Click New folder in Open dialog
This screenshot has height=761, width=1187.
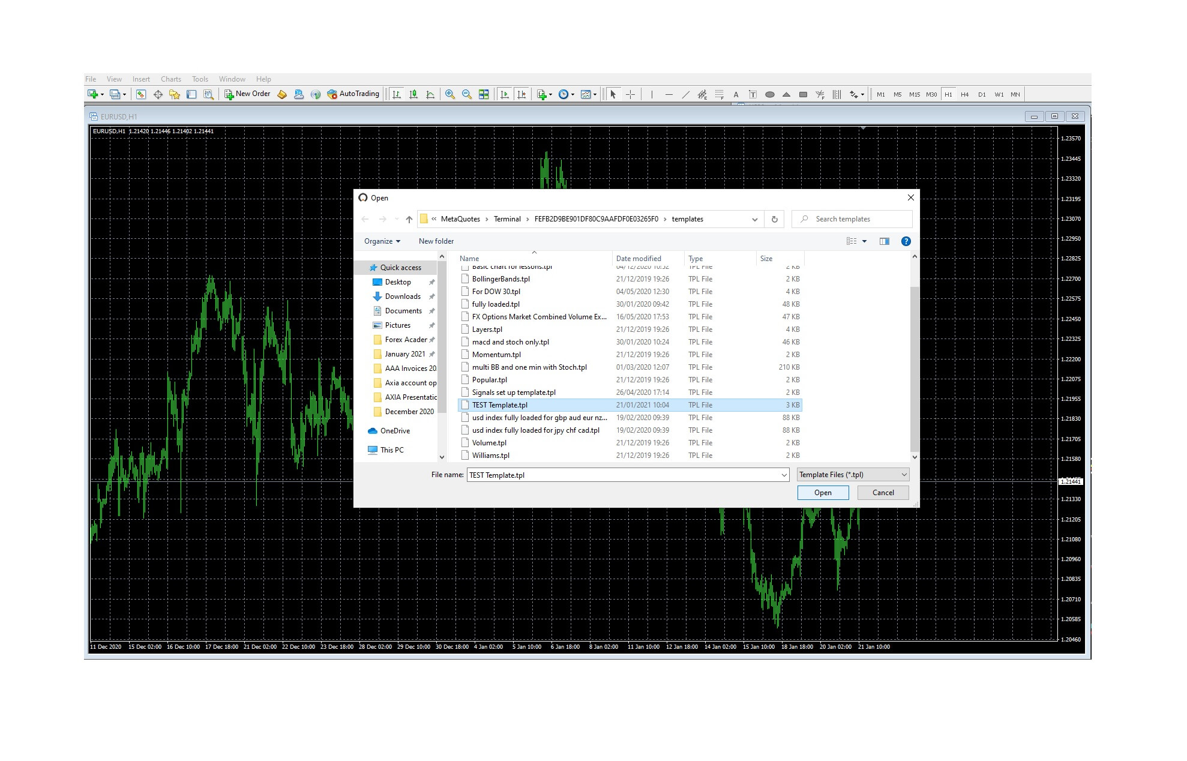[x=436, y=241]
